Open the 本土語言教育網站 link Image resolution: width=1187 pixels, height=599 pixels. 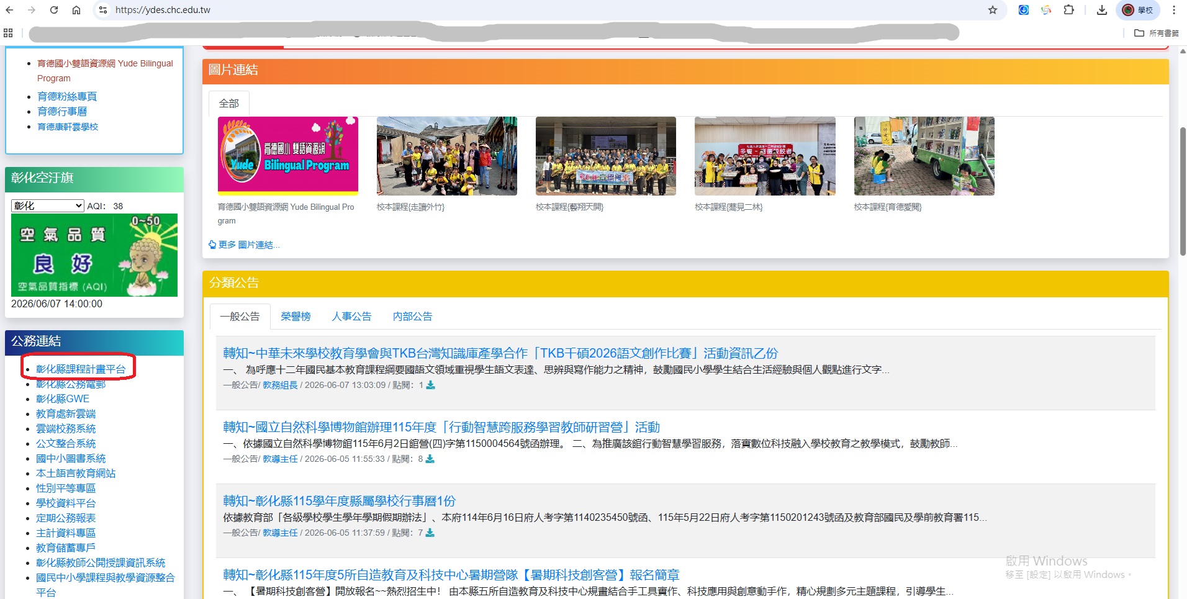pos(76,474)
